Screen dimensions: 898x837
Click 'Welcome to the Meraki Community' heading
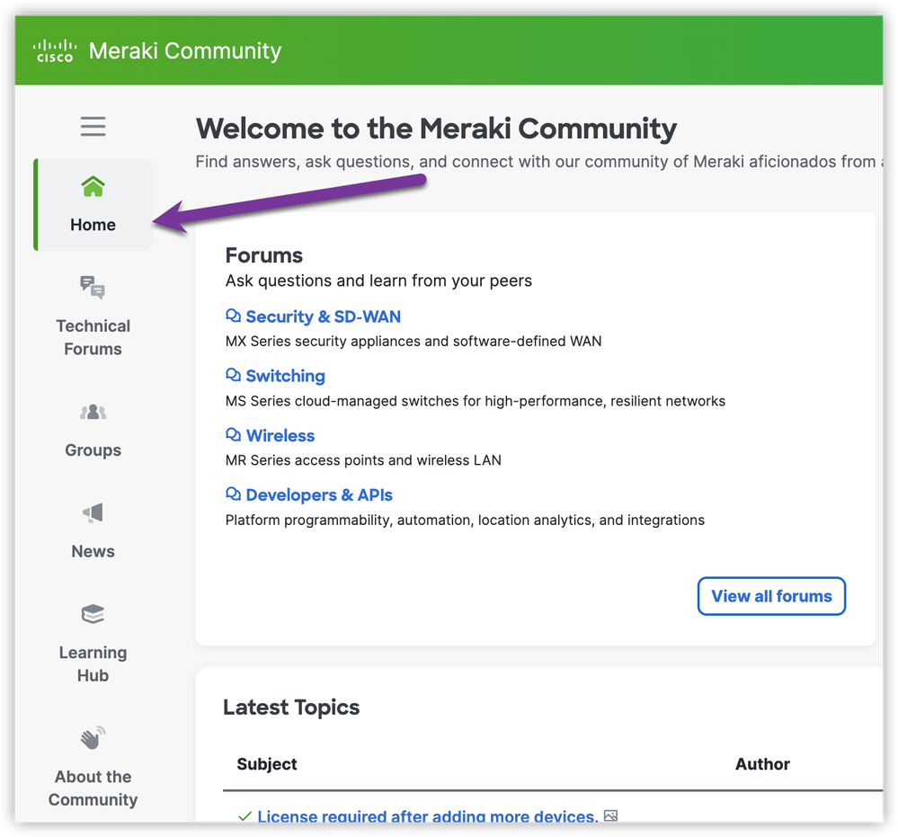pyautogui.click(x=436, y=129)
